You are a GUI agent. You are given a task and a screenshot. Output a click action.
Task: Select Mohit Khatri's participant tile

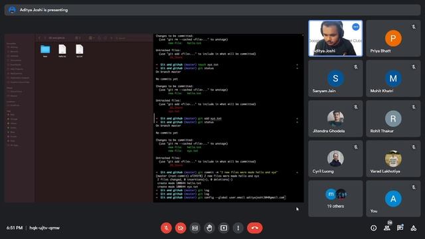[393, 78]
